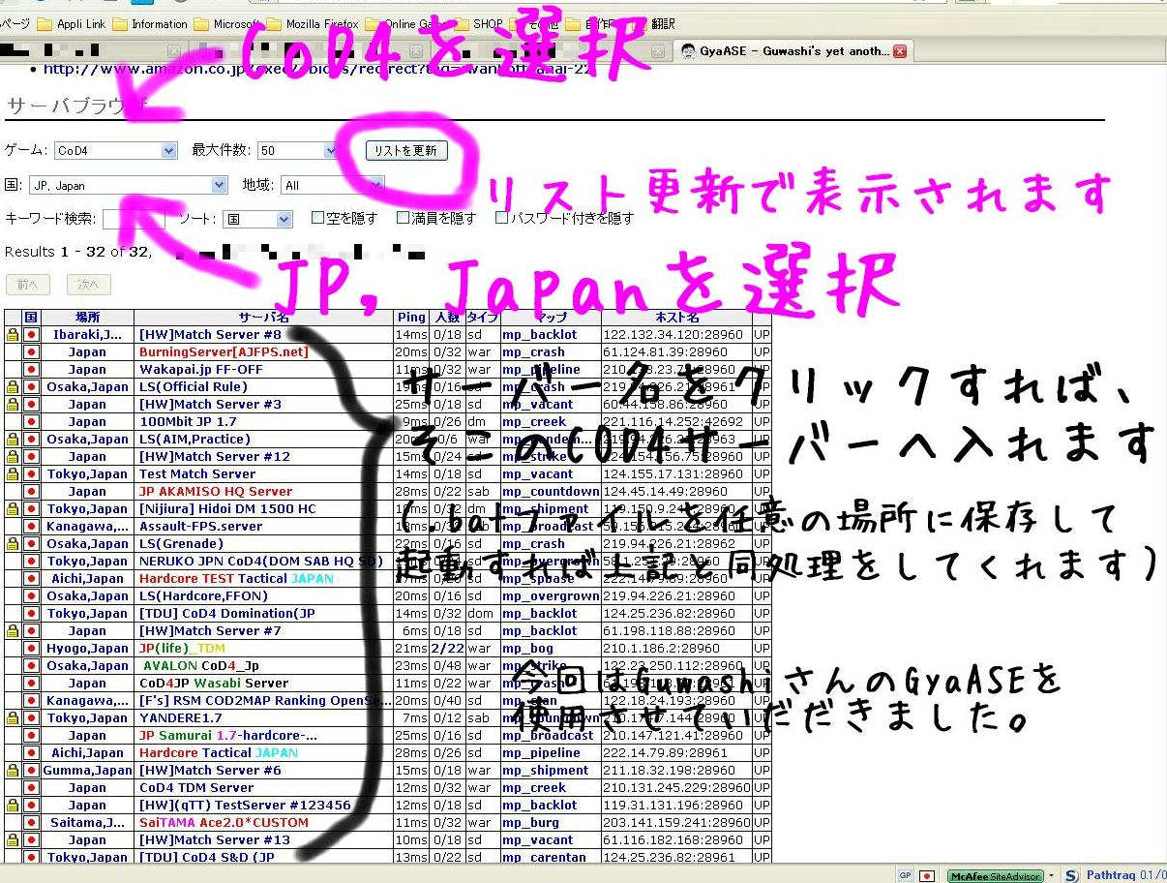Open the SHOP bookmark folder

(480, 24)
